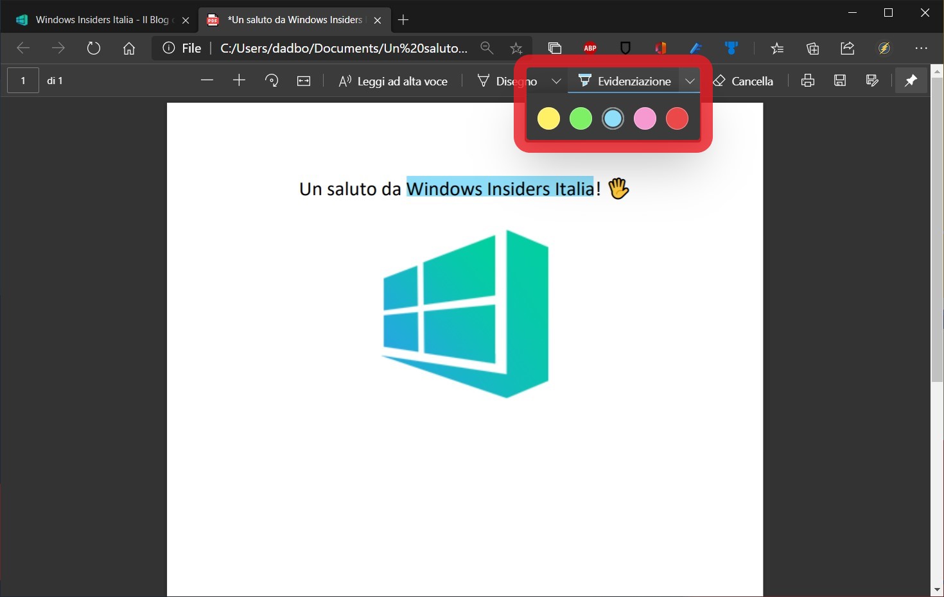The width and height of the screenshot is (944, 597).
Task: Open the browser home page
Action: coord(129,48)
